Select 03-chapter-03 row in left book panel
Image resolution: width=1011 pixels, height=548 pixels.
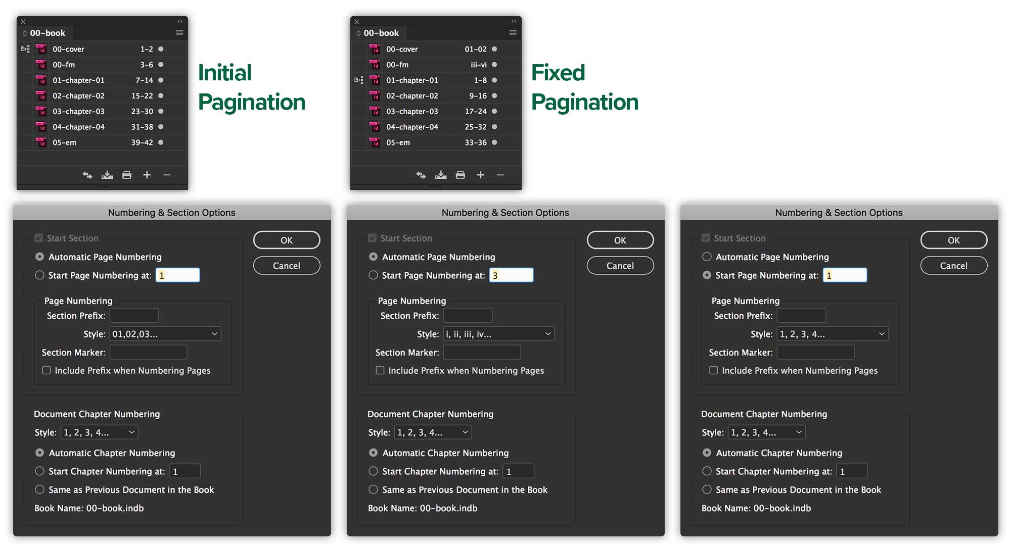click(x=102, y=111)
